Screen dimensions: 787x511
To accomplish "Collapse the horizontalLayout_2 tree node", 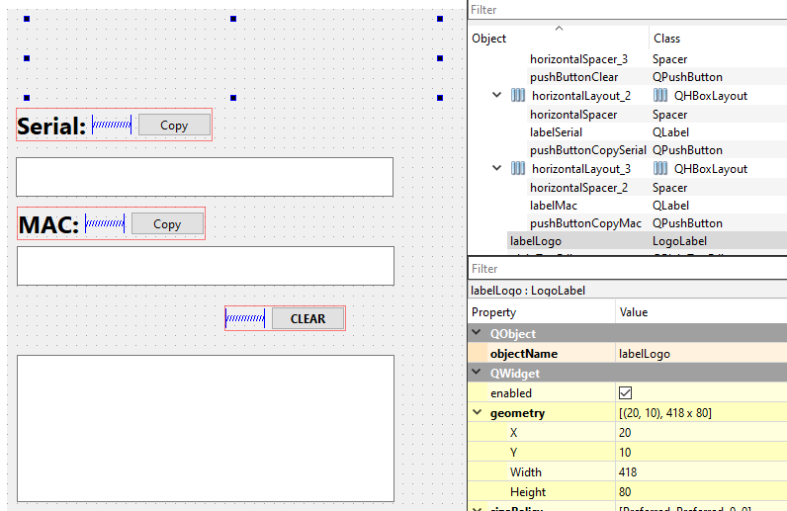I will (x=497, y=96).
